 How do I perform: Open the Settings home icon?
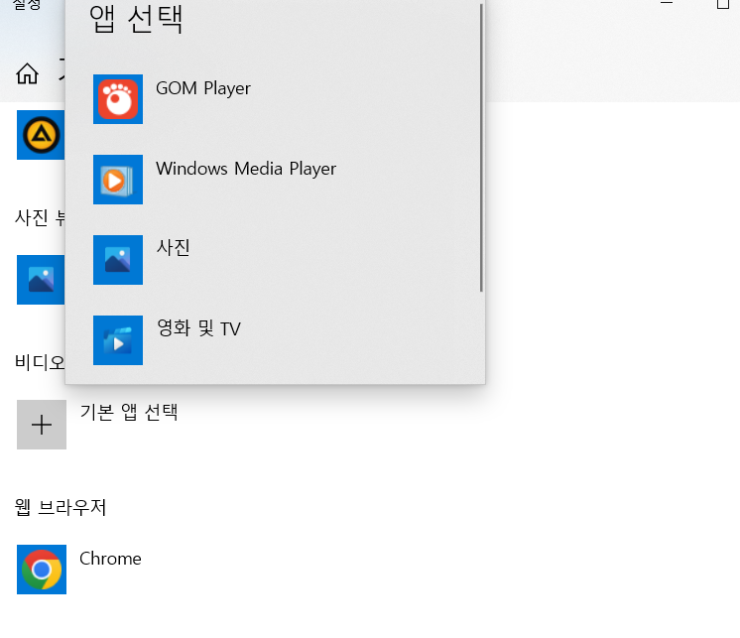(27, 73)
